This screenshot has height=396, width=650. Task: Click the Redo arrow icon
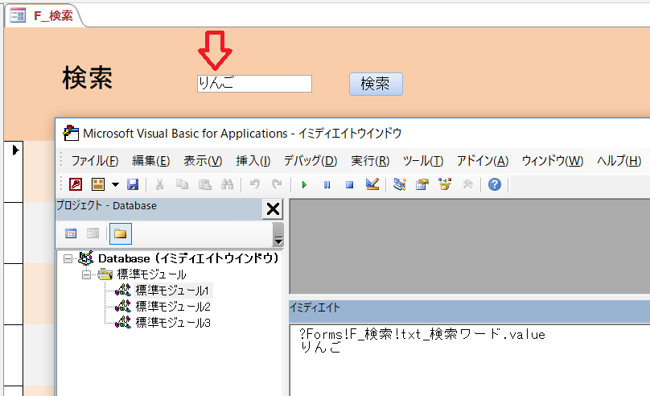pyautogui.click(x=277, y=184)
